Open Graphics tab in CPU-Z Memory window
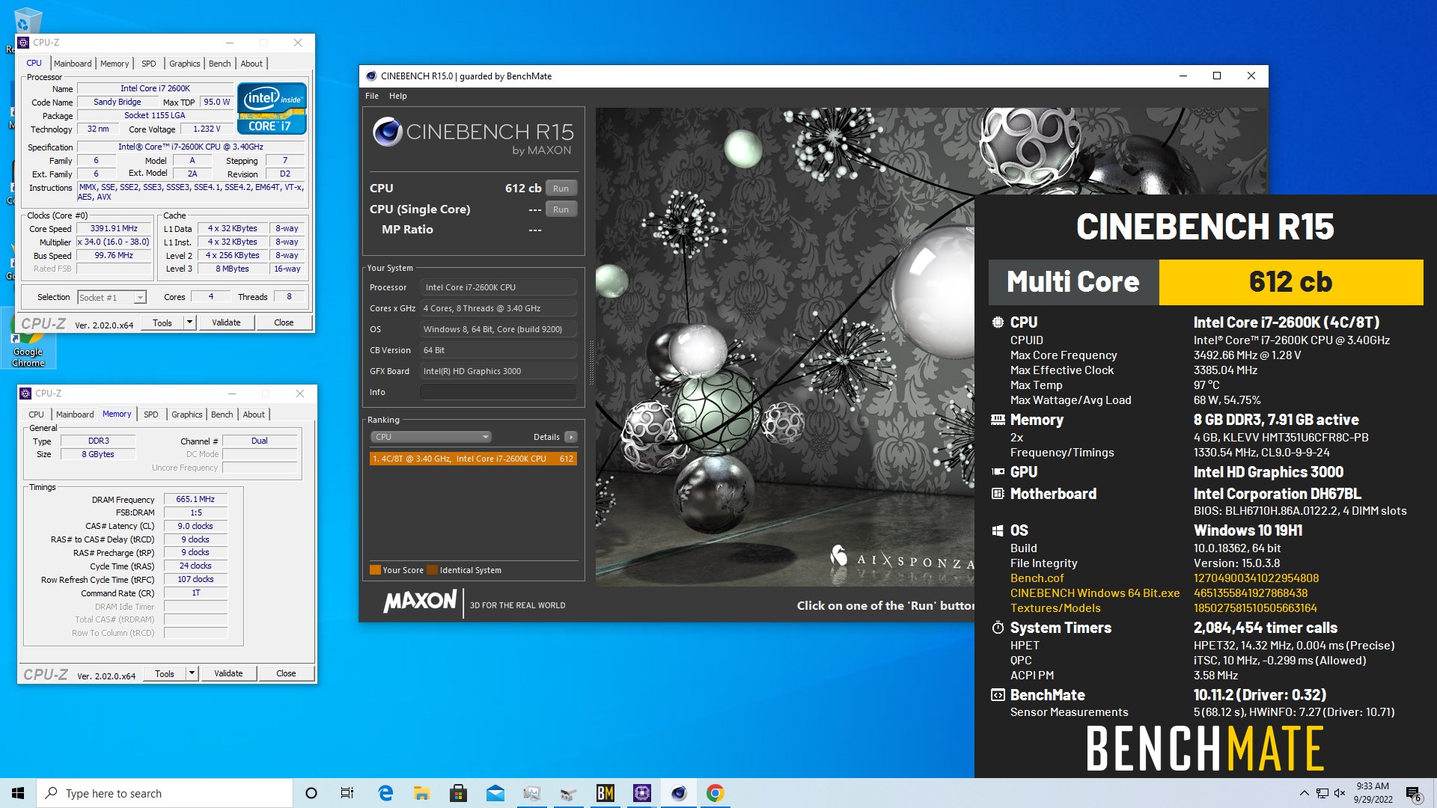 [x=186, y=414]
